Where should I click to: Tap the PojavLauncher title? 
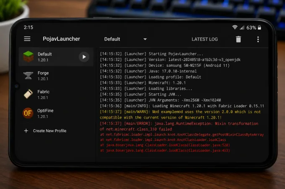click(62, 39)
